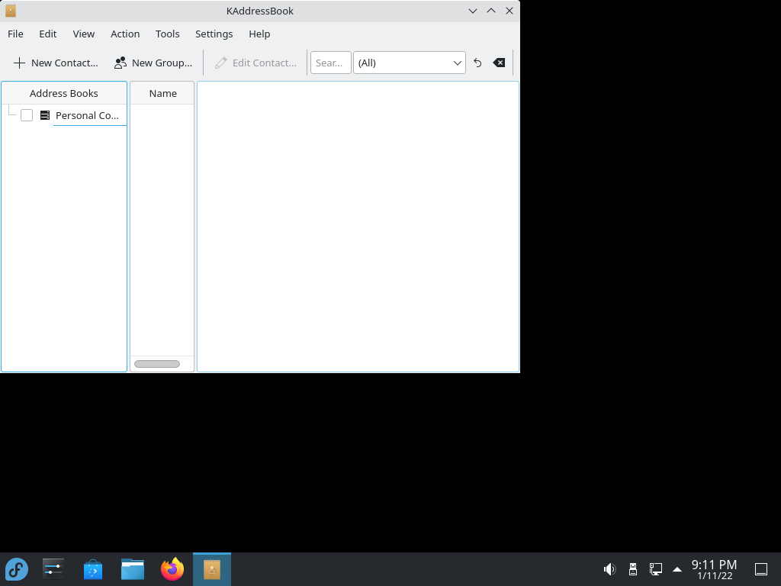The height and width of the screenshot is (586, 781).
Task: Click the contact list horizontal scrollbar
Action: (157, 364)
